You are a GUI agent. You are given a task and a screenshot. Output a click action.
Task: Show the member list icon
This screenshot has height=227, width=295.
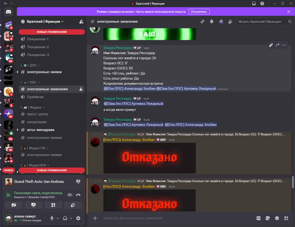230,22
